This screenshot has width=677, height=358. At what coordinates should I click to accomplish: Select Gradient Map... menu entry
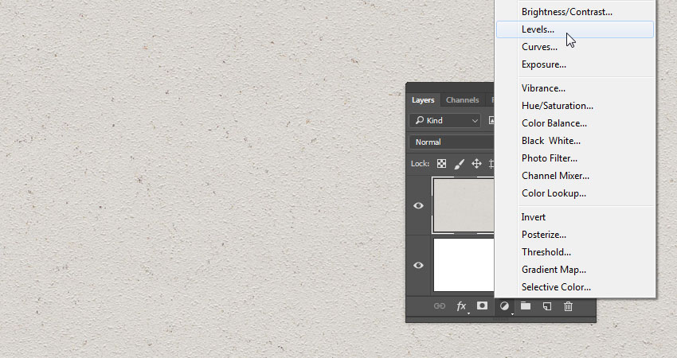tap(554, 270)
